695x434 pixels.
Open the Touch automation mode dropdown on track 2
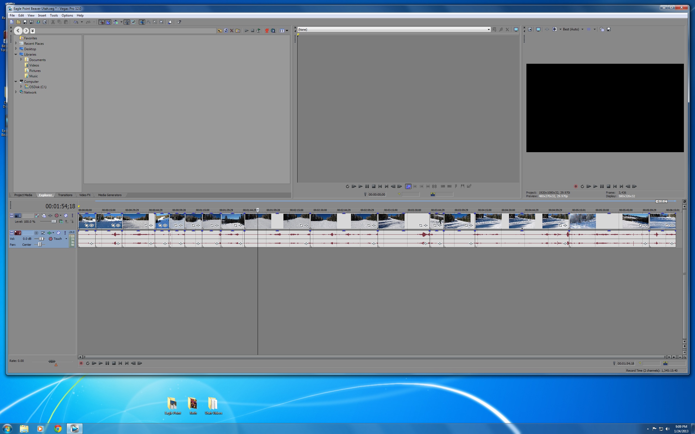[x=66, y=239]
